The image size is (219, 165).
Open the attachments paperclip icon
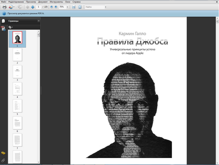click(x=3, y=160)
